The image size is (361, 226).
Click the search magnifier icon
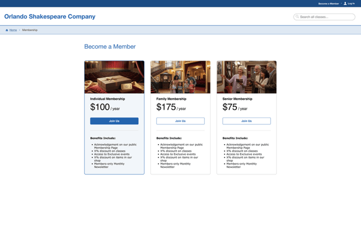297,16
